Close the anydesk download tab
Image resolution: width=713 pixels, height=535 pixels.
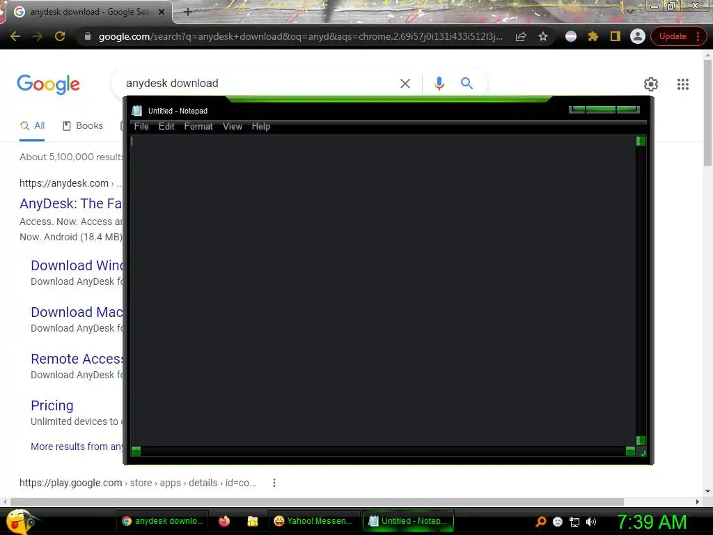[161, 12]
